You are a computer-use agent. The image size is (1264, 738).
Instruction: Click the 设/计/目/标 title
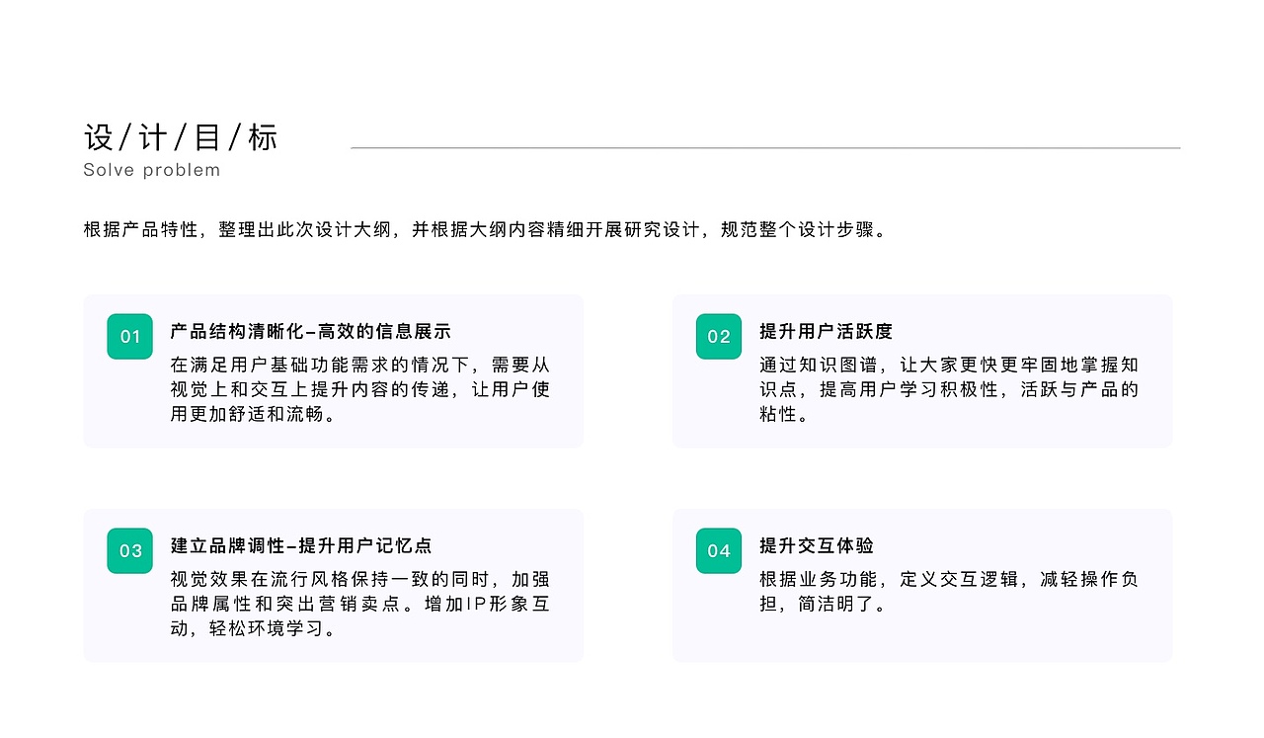point(181,136)
